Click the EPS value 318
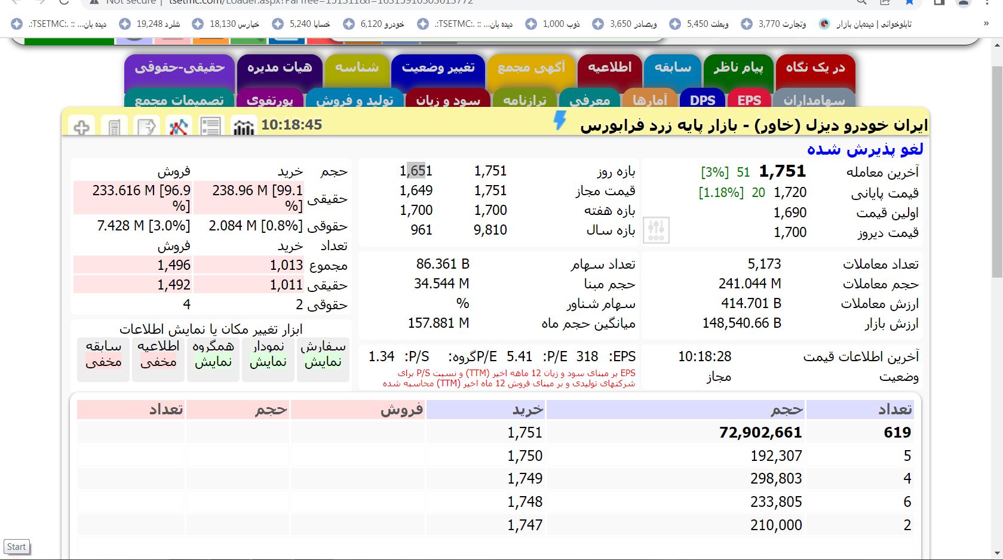1003x560 pixels. coord(587,356)
